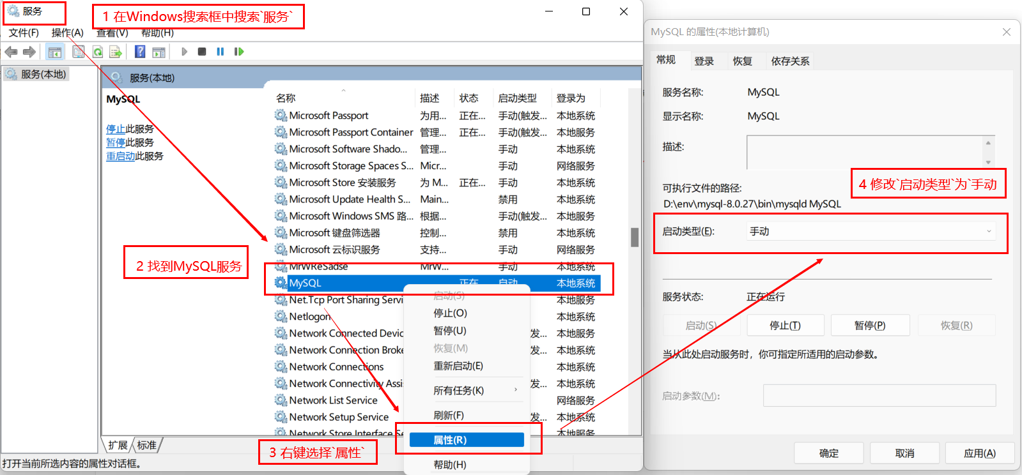Viewport: 1022px width, 475px height.
Task: Click gear icon of Microsoft Storage Spaces row
Action: pos(281,165)
